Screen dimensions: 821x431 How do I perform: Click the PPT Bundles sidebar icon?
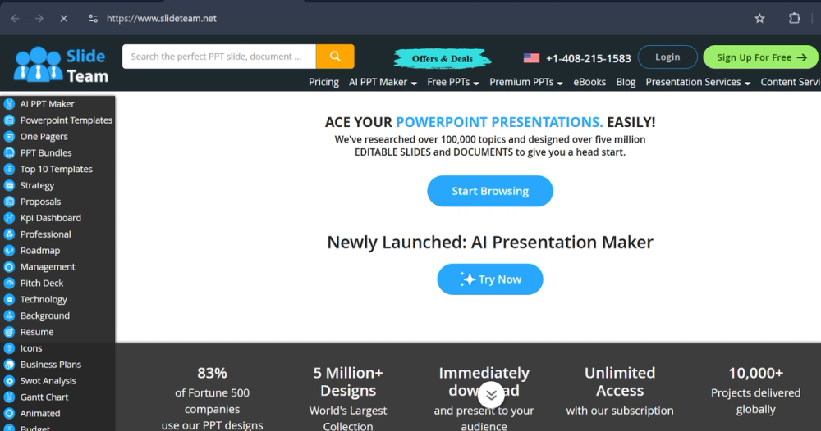tap(9, 152)
